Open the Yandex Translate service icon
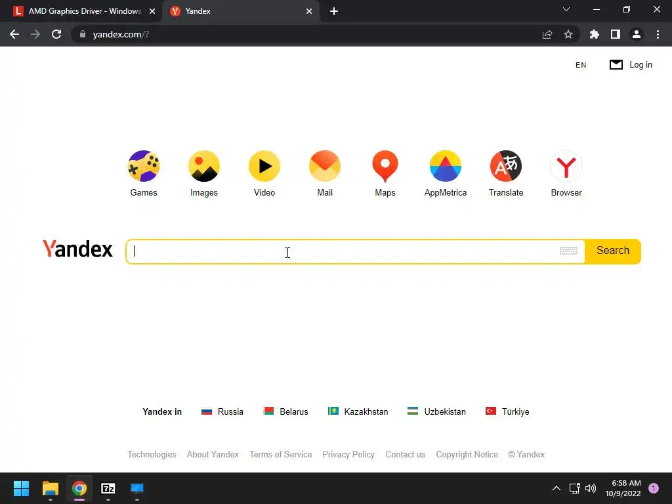This screenshot has height=504, width=672. (506, 166)
